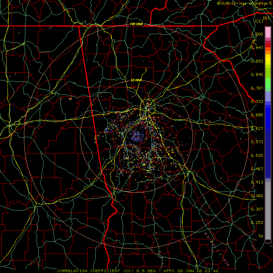Click the 0.413 scale value
This screenshot has width=273, height=273.
click(x=257, y=182)
